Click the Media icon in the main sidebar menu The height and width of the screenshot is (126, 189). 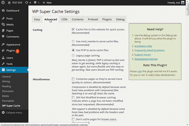click(3, 24)
